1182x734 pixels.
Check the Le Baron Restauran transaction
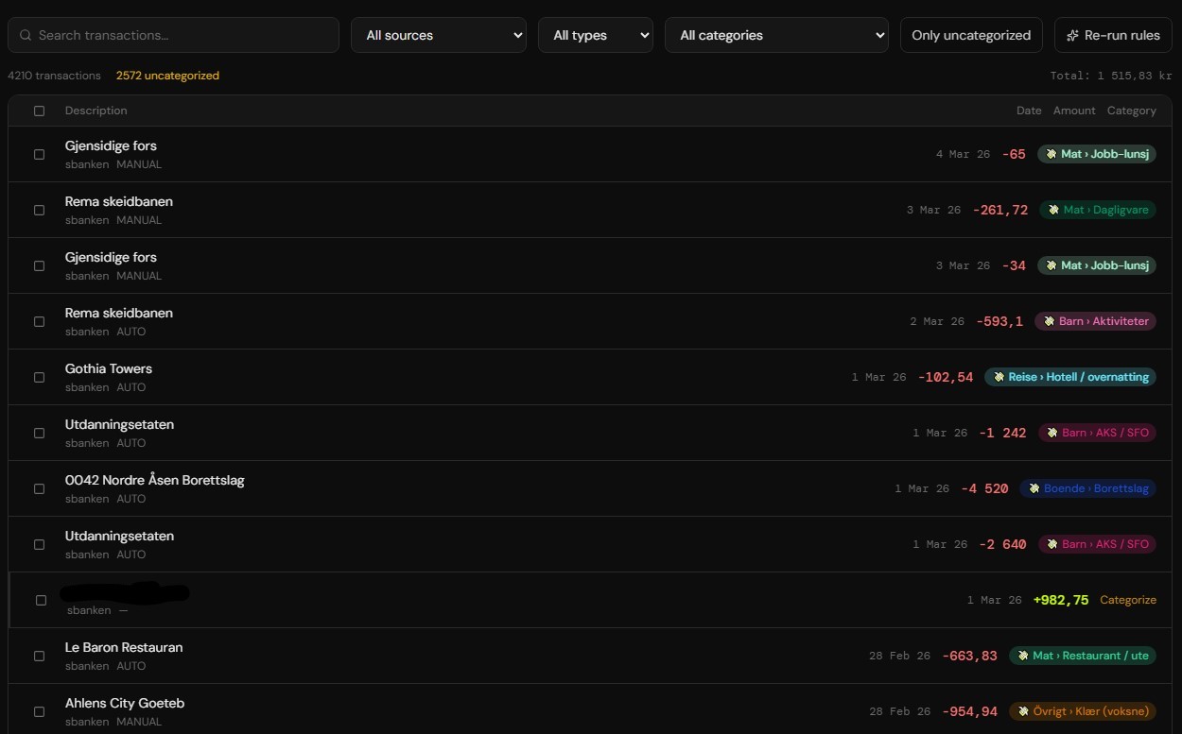pos(39,656)
